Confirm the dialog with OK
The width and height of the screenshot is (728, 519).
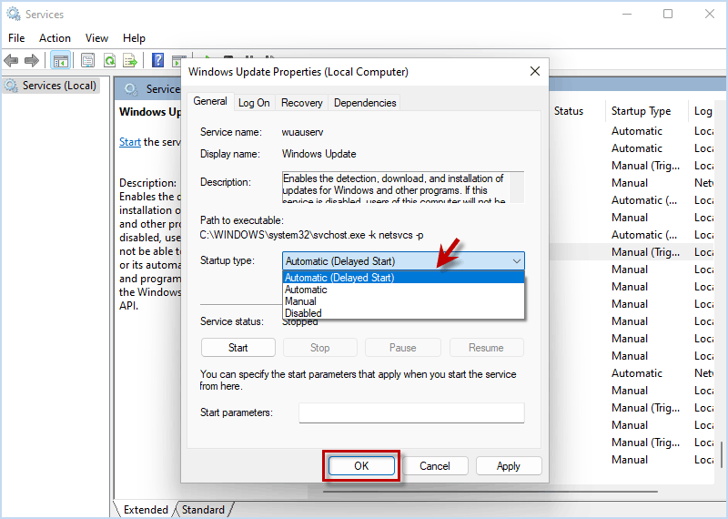click(x=361, y=465)
